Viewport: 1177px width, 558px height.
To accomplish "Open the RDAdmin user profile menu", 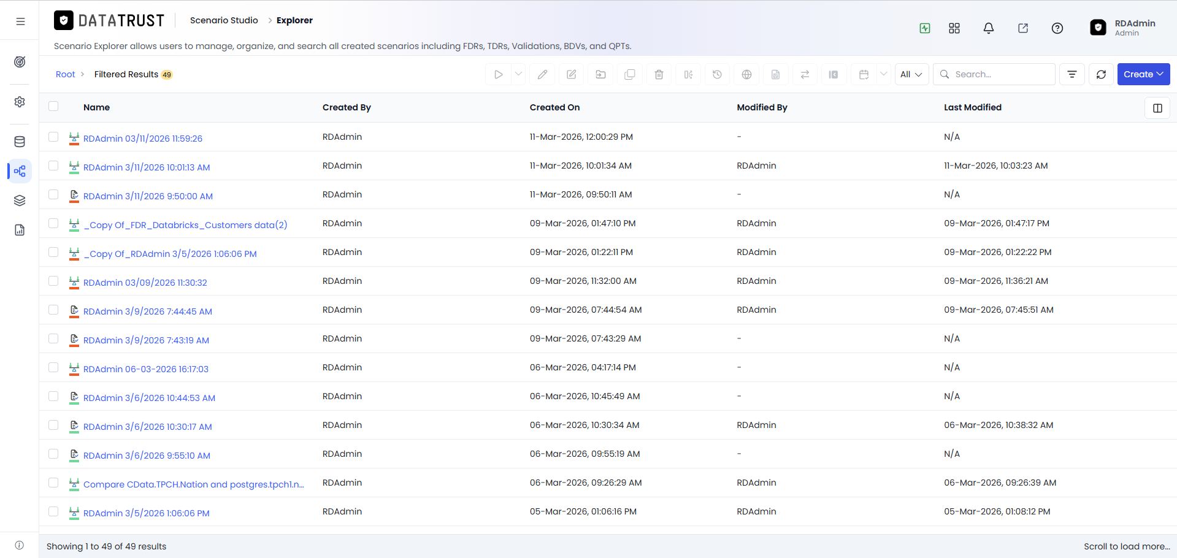I will [x=1123, y=28].
